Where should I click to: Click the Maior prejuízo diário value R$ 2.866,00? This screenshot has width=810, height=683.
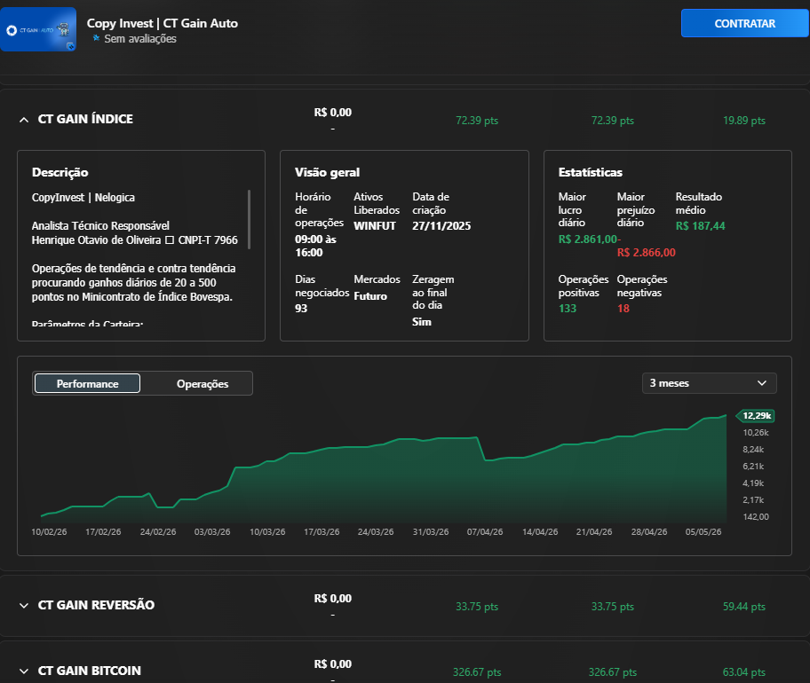[x=647, y=253]
